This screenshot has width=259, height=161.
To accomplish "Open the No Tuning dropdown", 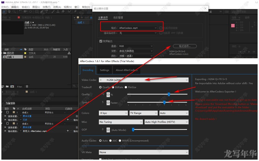I will pyautogui.click(x=121, y=122).
